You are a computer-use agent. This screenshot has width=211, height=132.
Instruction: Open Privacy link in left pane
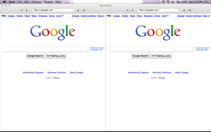point(56,78)
